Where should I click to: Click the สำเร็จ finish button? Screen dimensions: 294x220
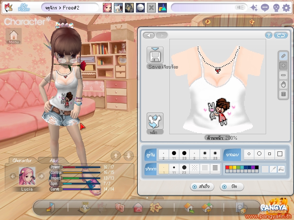pos(202,187)
